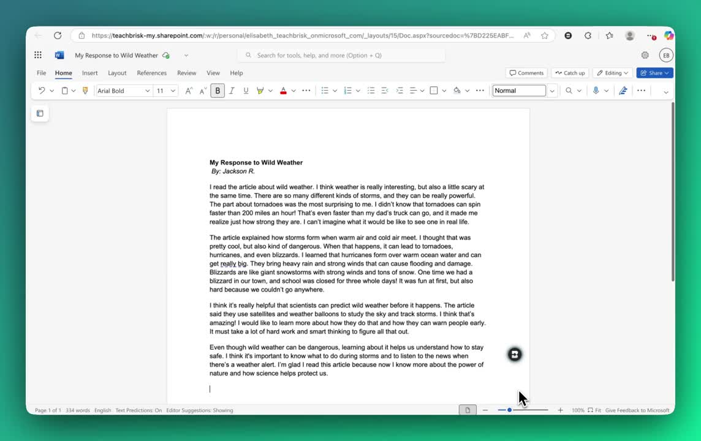Favorite this page with star icon
This screenshot has width=701, height=441.
click(545, 36)
